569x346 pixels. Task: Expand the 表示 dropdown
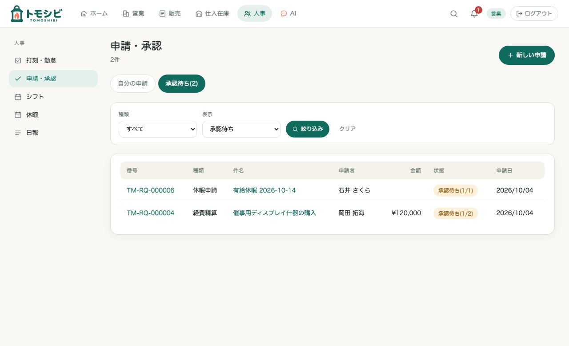(x=241, y=129)
